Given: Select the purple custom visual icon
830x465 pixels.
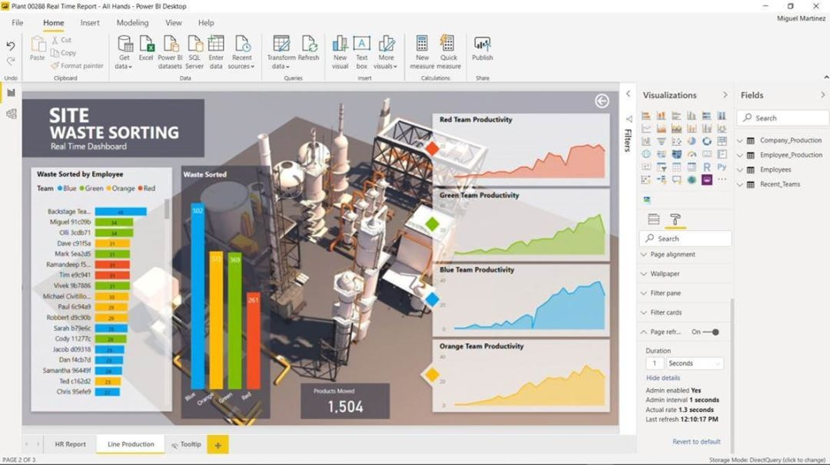Looking at the screenshot, I should tap(707, 180).
